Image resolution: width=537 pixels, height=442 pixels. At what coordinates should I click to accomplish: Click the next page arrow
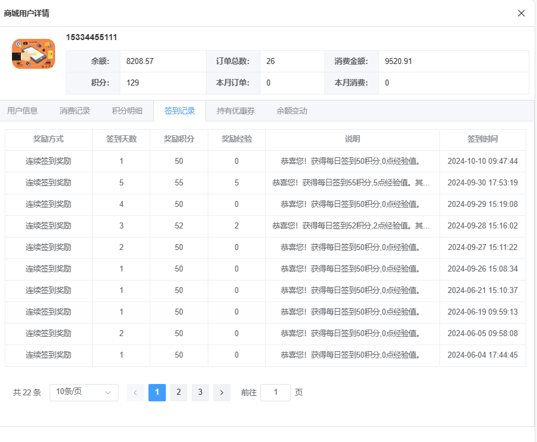[x=222, y=392]
